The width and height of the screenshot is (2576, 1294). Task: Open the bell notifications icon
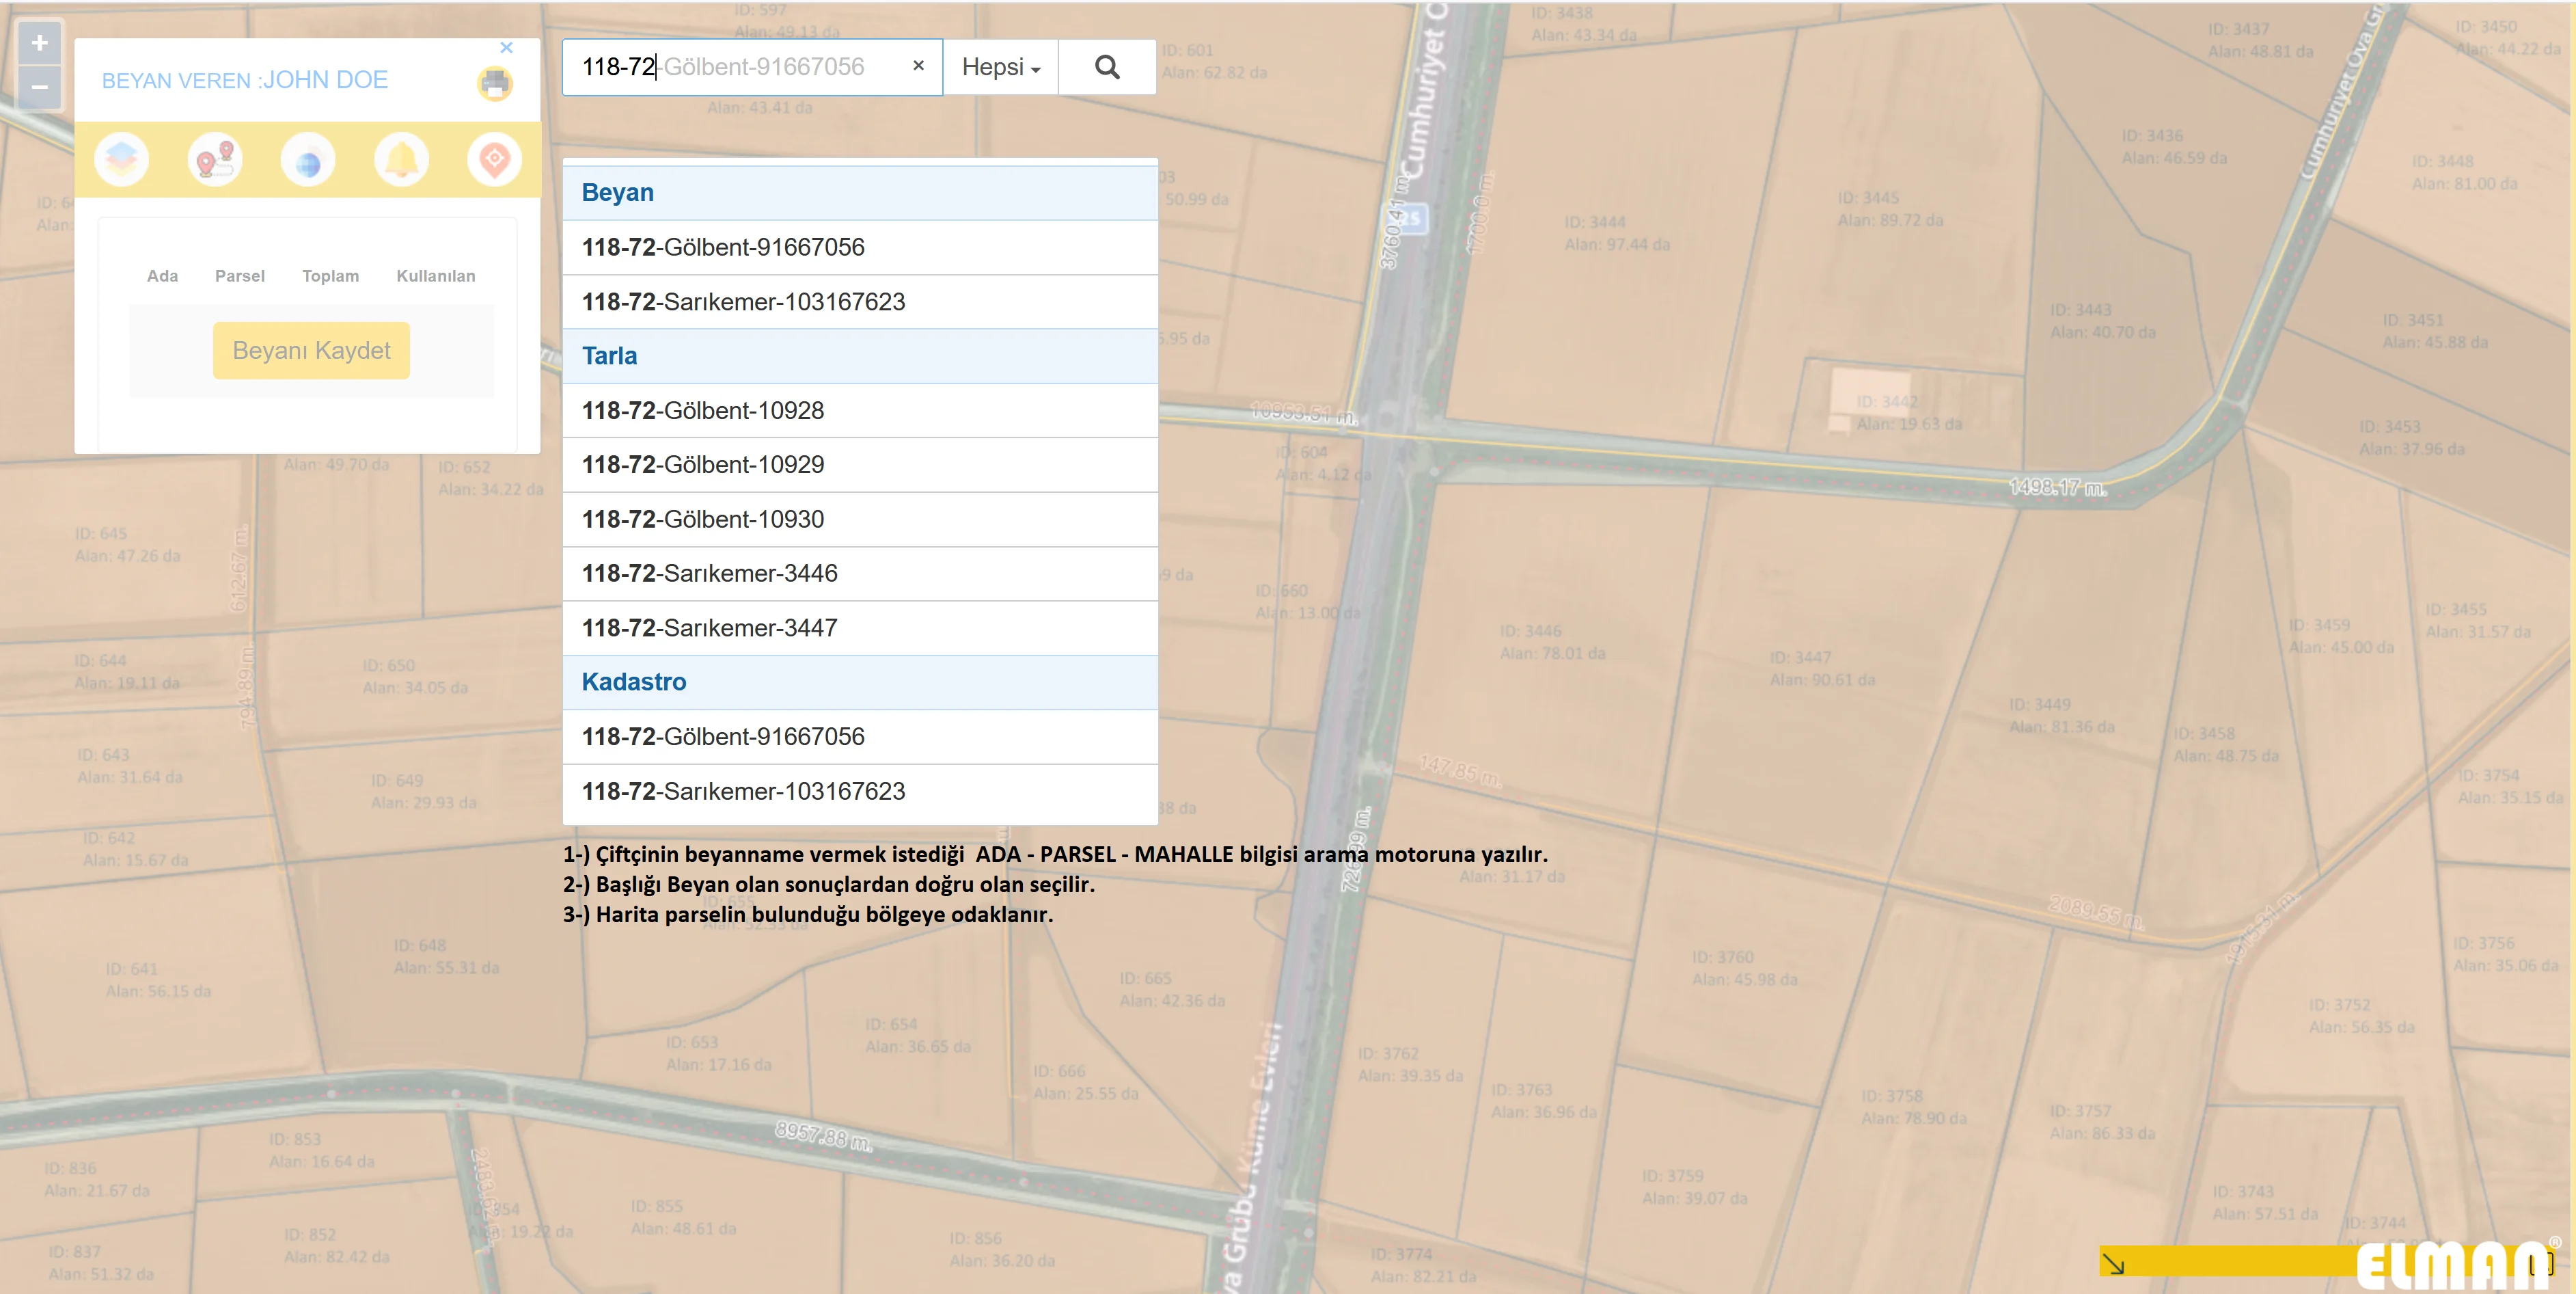pos(401,160)
